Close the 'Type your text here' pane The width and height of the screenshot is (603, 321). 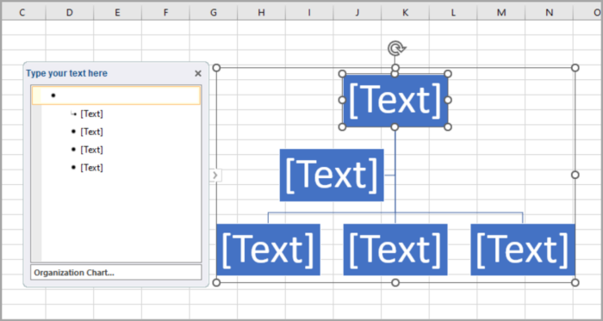[x=198, y=73]
